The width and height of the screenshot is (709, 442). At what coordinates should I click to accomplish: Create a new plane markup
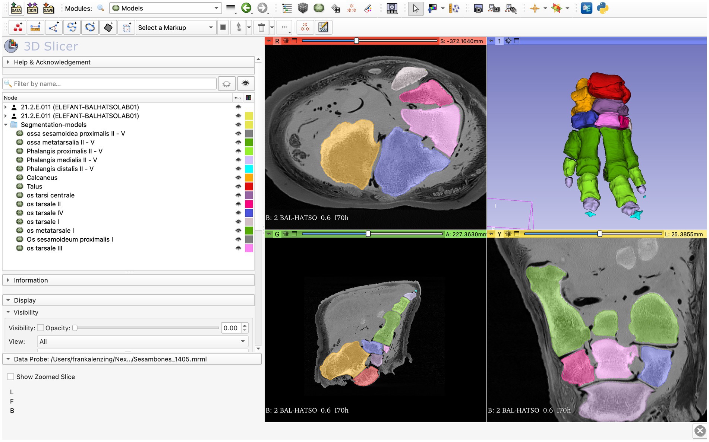(108, 27)
